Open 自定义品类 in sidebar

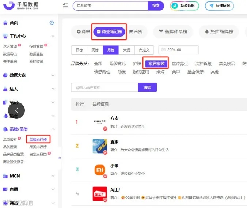coord(38,154)
